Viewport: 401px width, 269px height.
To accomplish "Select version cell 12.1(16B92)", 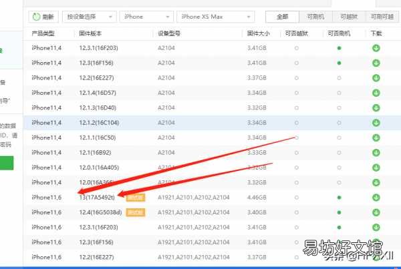I will pyautogui.click(x=95, y=152).
